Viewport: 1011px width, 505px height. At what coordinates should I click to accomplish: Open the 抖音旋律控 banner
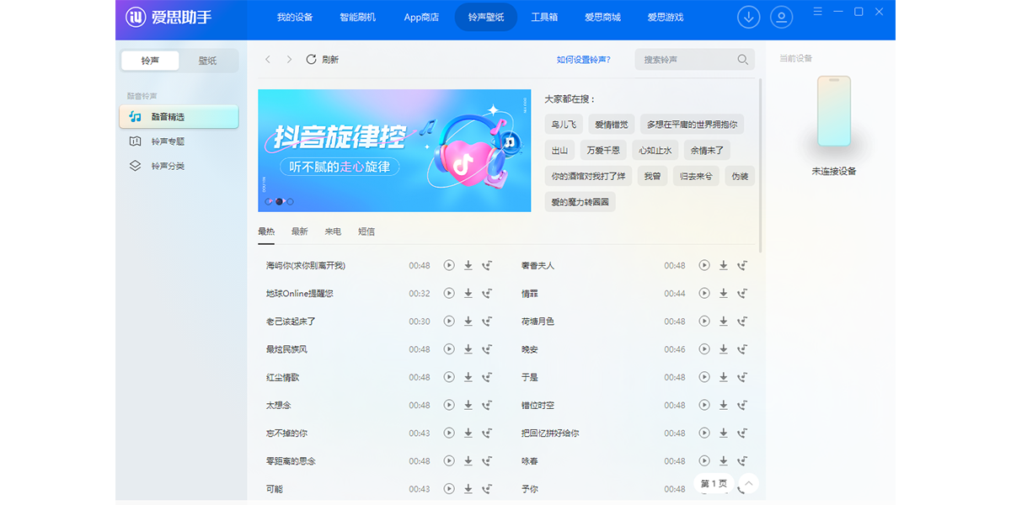click(394, 151)
